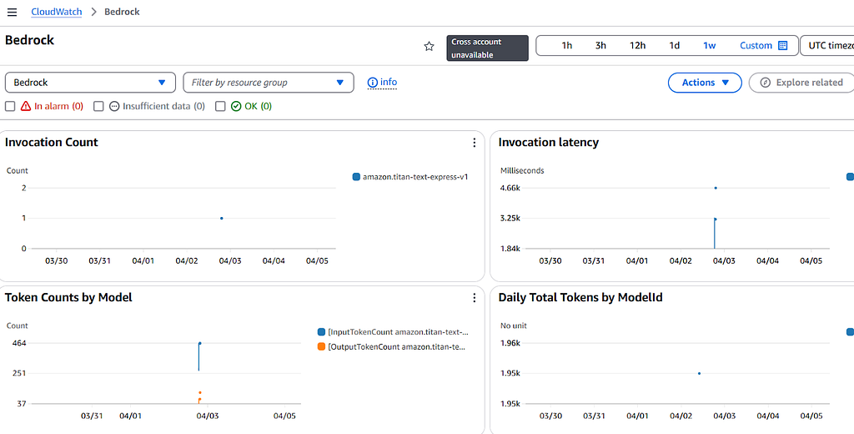Click the 4.66k axis label in latency chart

click(x=511, y=188)
